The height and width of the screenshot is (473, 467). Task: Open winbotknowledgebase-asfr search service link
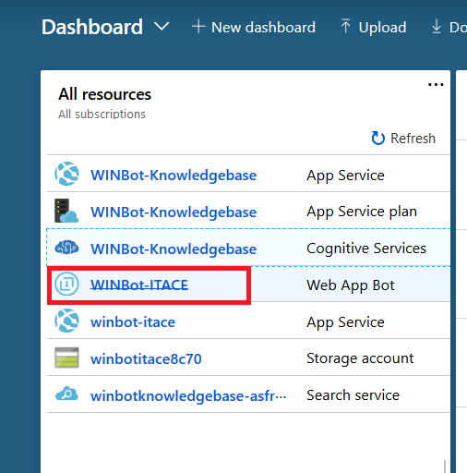tap(188, 395)
